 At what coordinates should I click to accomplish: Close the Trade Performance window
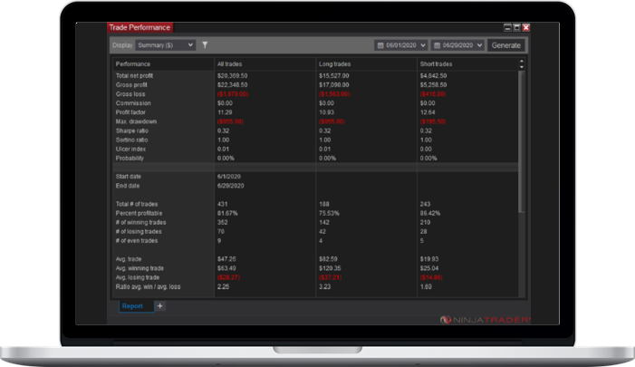tap(524, 28)
